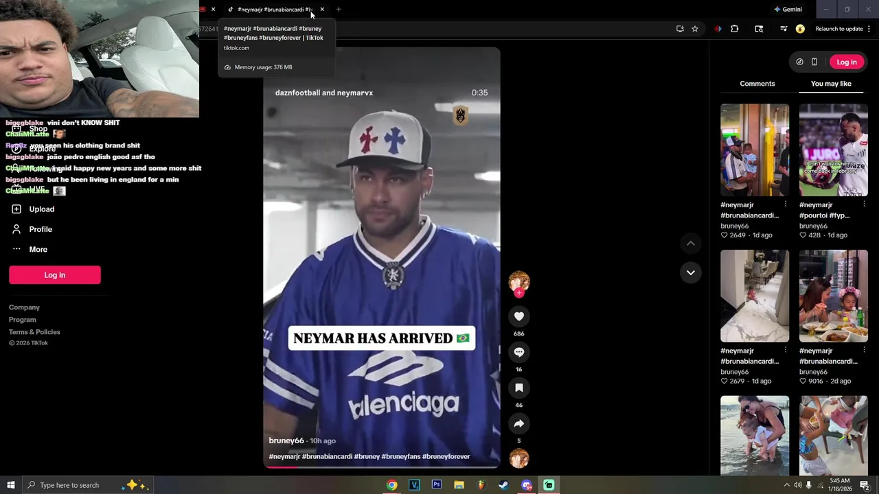The width and height of the screenshot is (879, 494).
Task: Open the Chrome three-dot menu
Action: pyautogui.click(x=869, y=29)
